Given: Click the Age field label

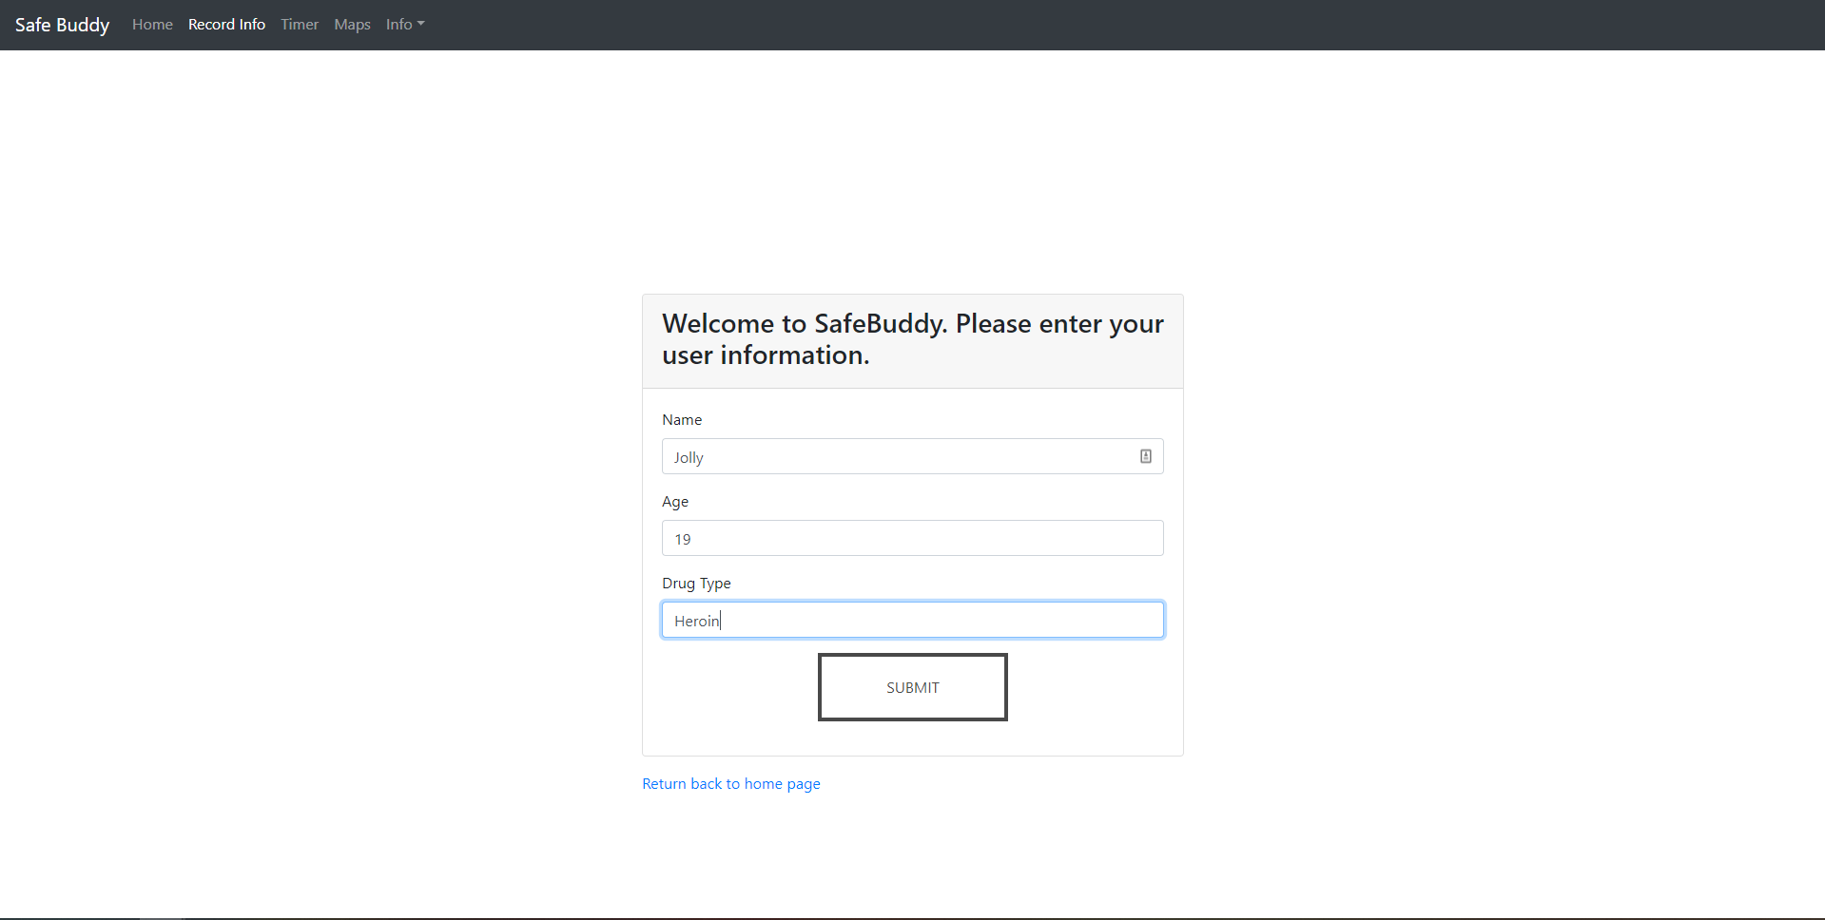Looking at the screenshot, I should [675, 502].
